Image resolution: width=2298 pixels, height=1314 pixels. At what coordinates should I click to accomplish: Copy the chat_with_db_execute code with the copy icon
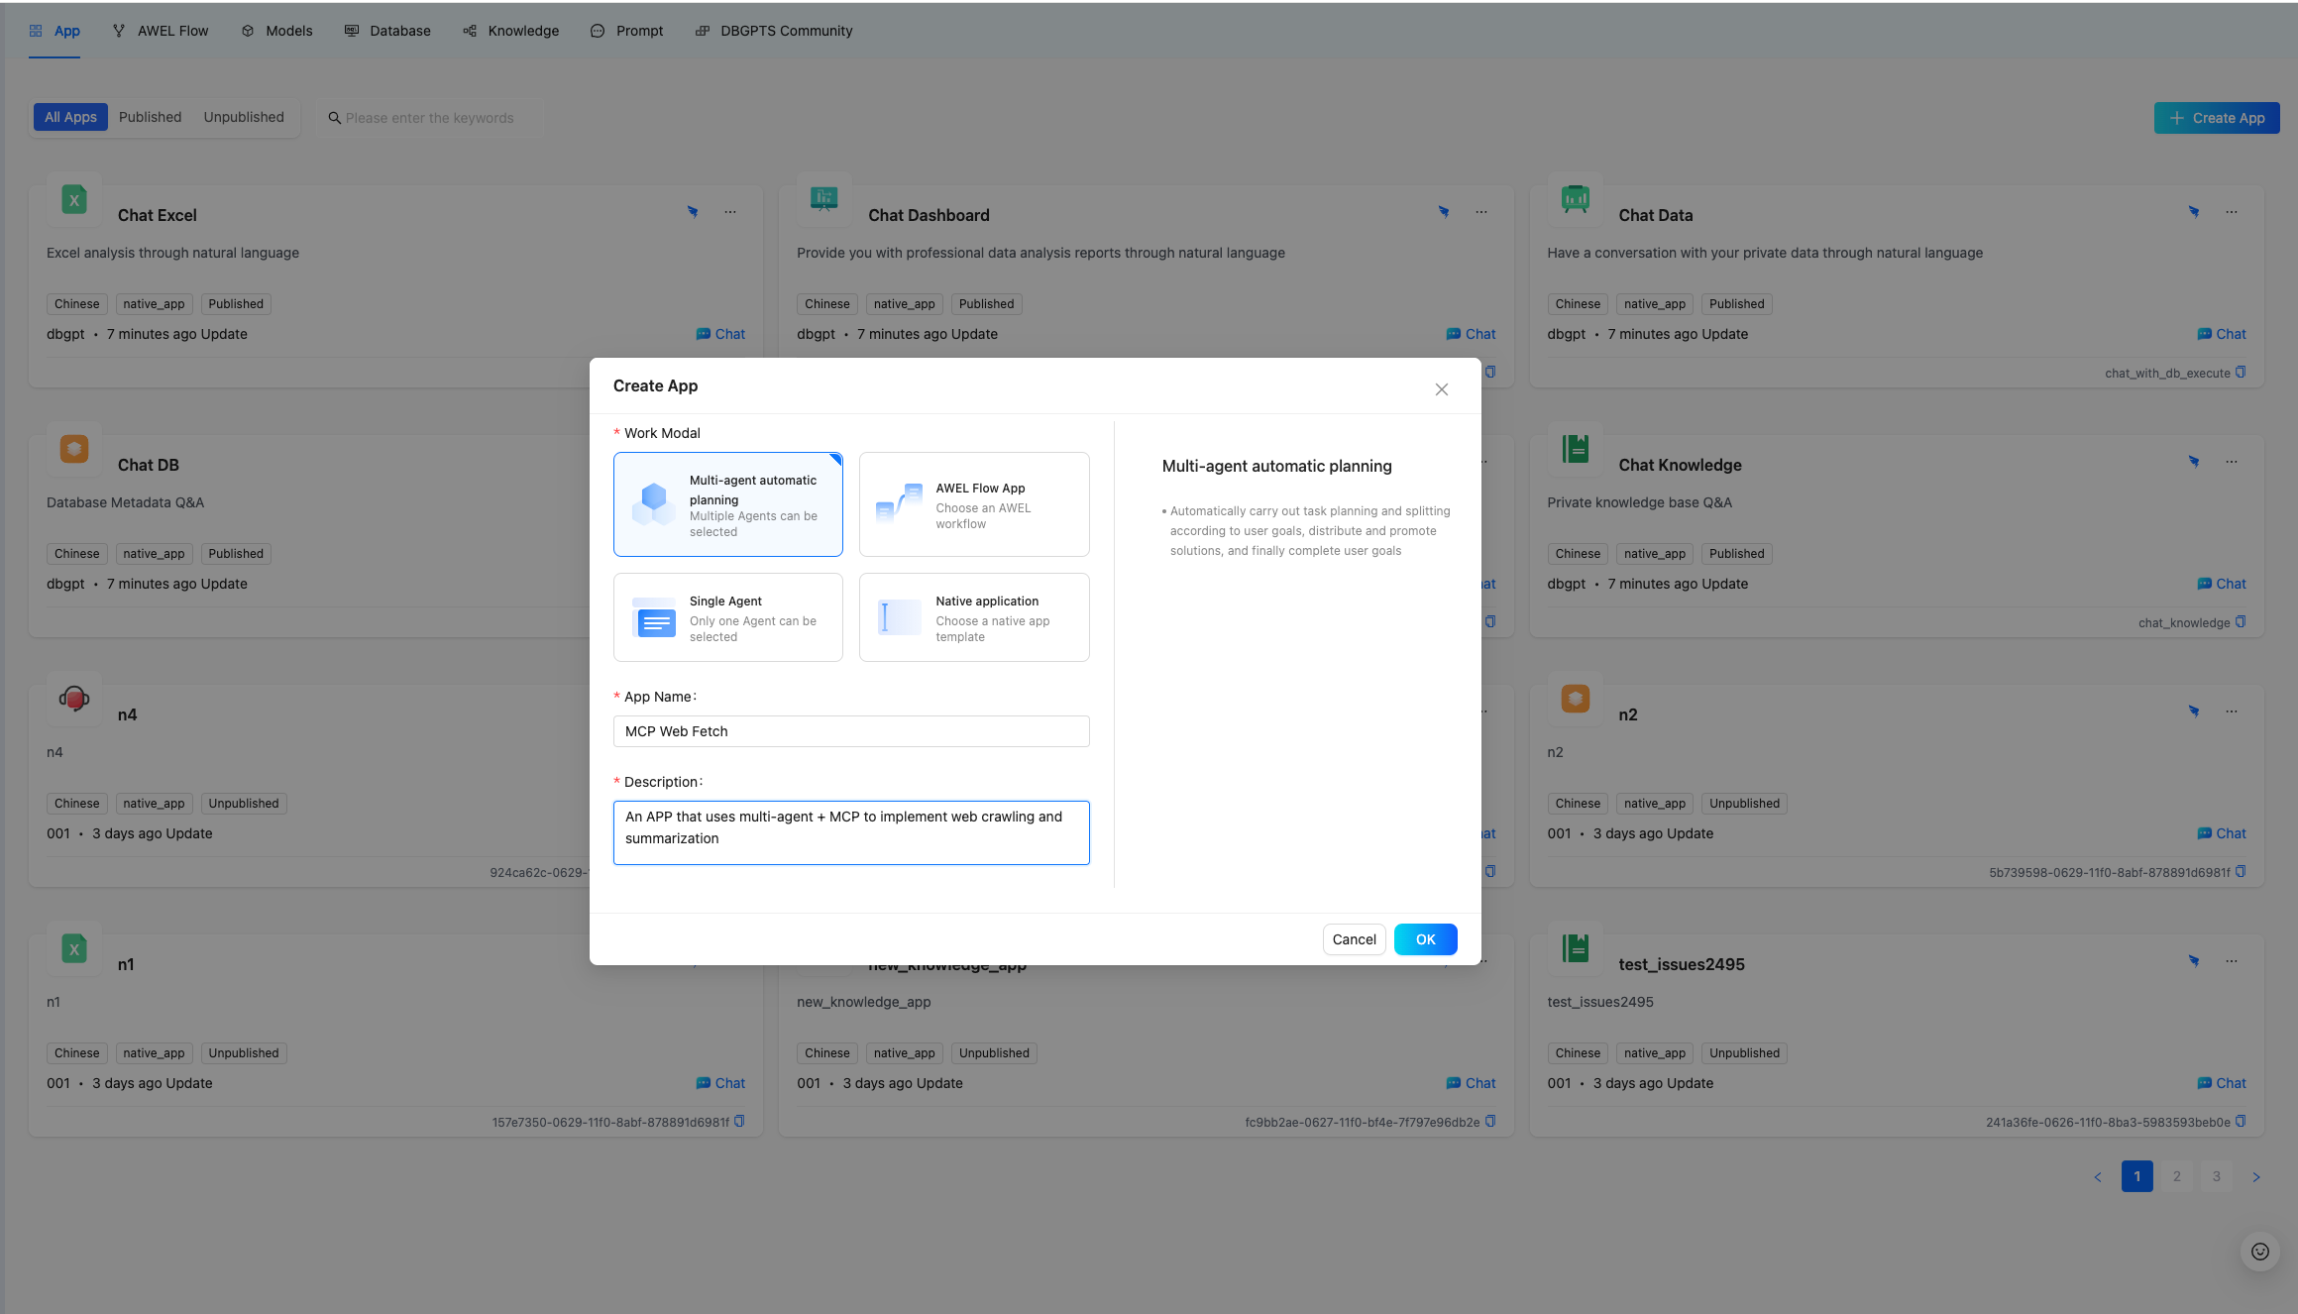pyautogui.click(x=2242, y=373)
